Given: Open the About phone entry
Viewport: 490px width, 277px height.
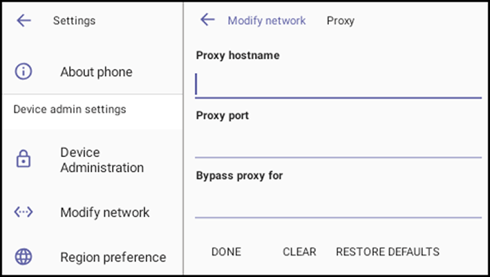Looking at the screenshot, I should pyautogui.click(x=92, y=72).
